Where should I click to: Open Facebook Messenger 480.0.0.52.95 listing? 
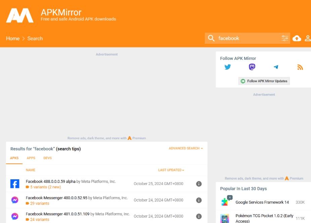(56, 198)
